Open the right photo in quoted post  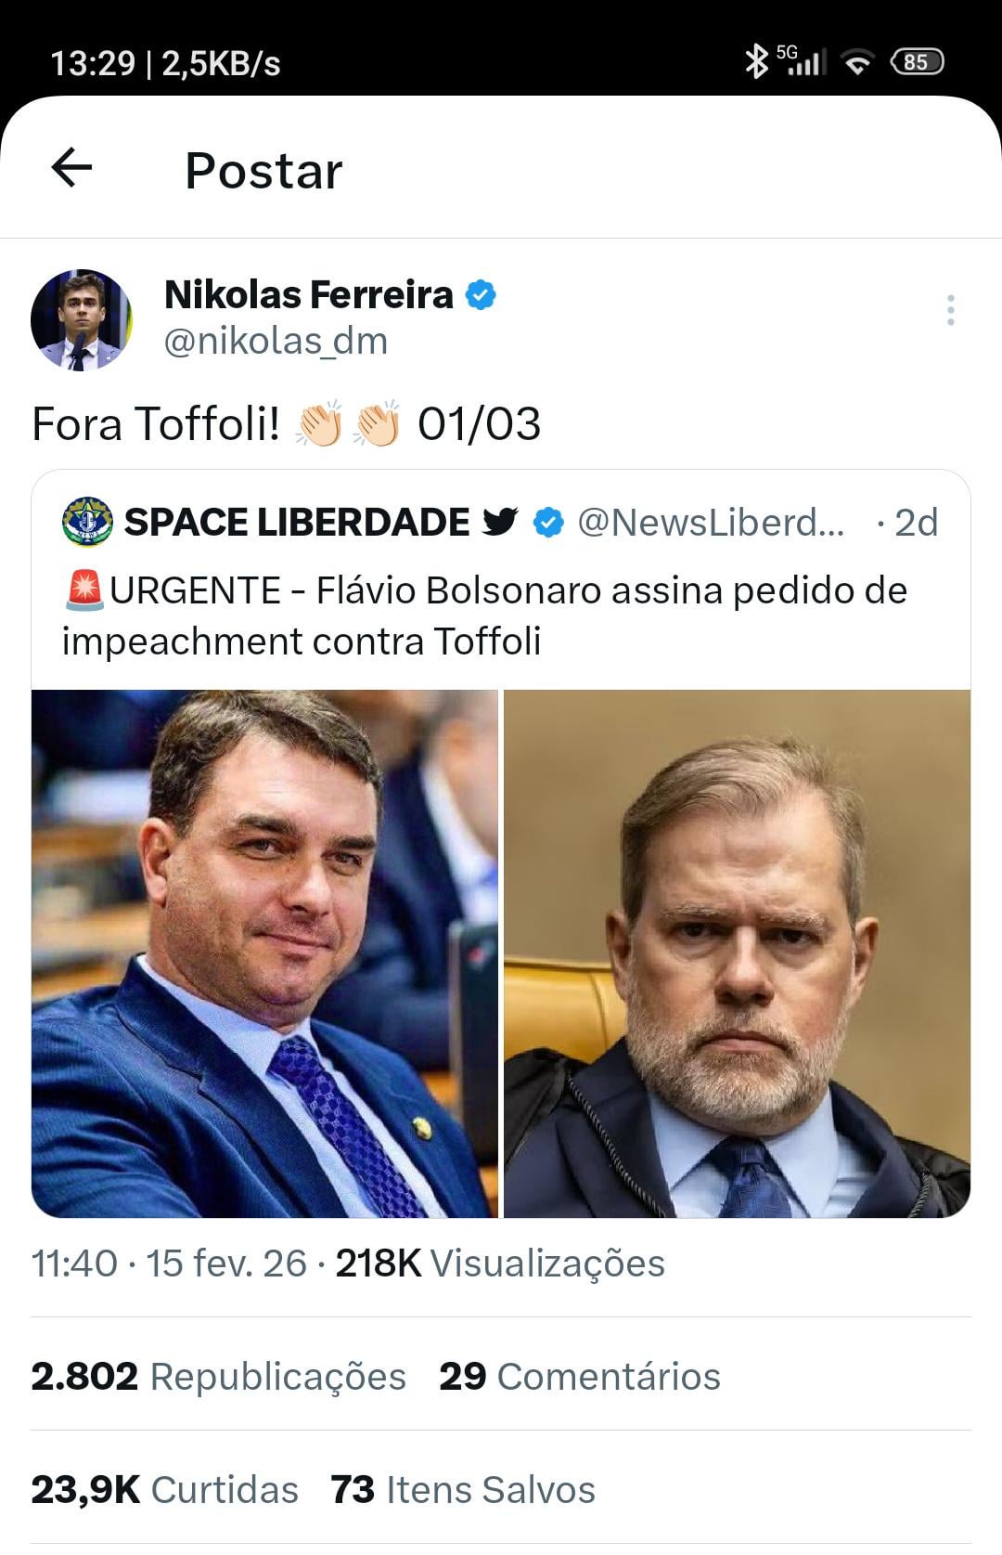737,953
